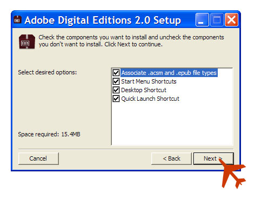
Task: Disable the Desktop Shortcut checkbox
Action: [116, 90]
